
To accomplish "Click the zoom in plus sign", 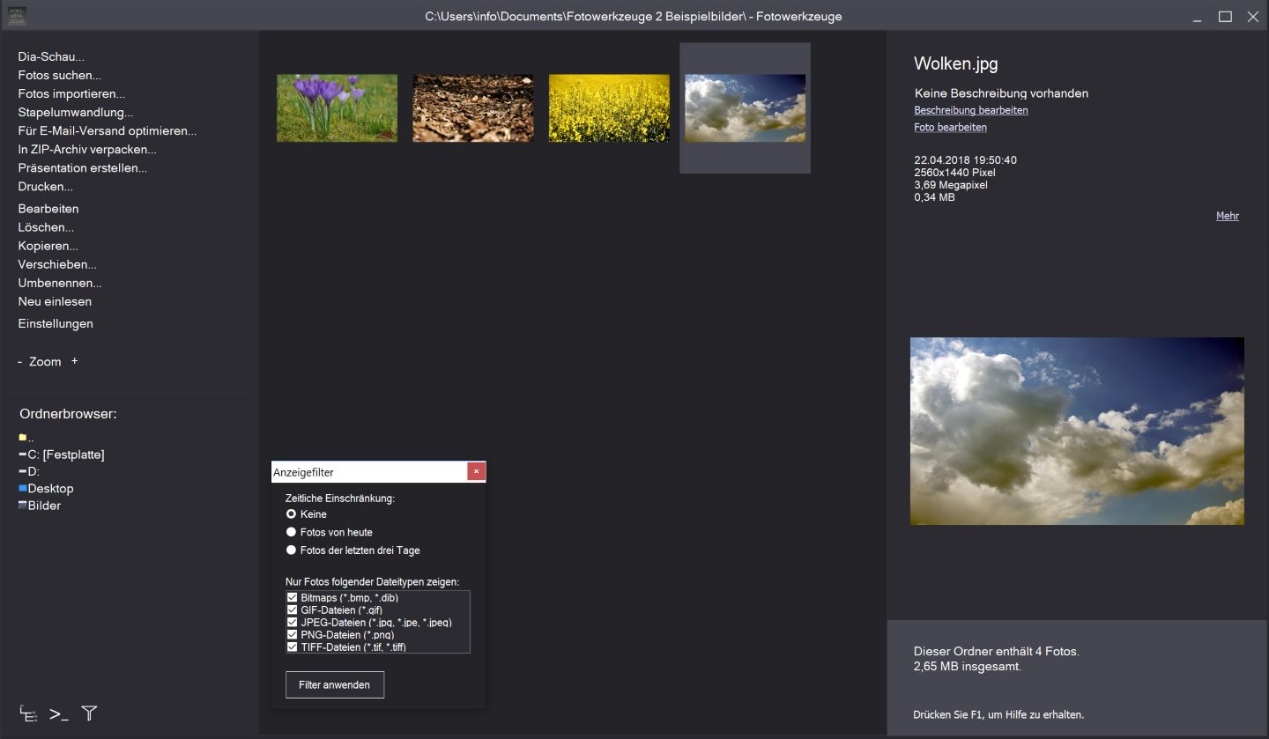I will click(x=75, y=361).
